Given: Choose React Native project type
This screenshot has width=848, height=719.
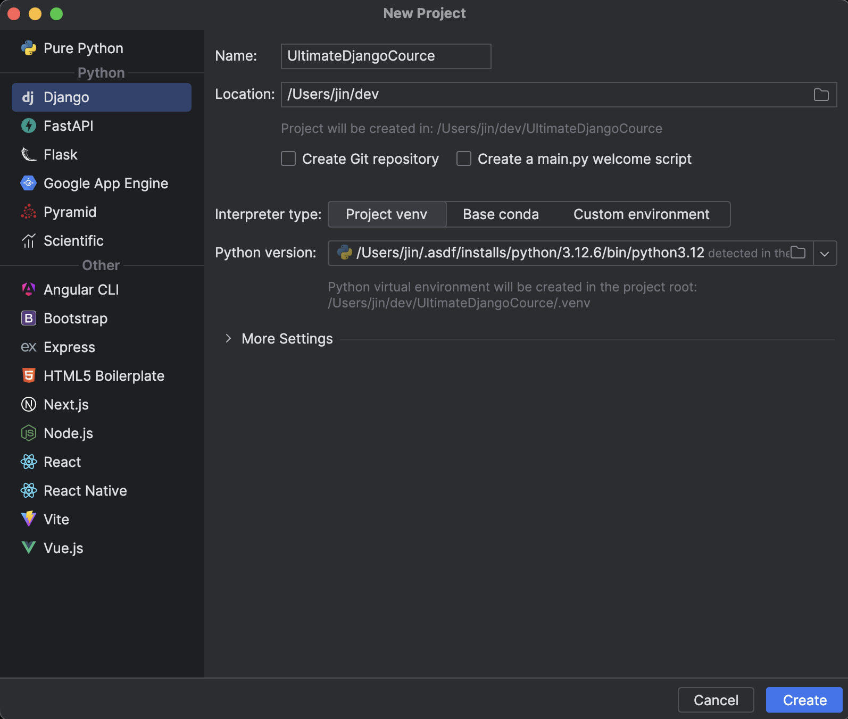Looking at the screenshot, I should [x=102, y=491].
